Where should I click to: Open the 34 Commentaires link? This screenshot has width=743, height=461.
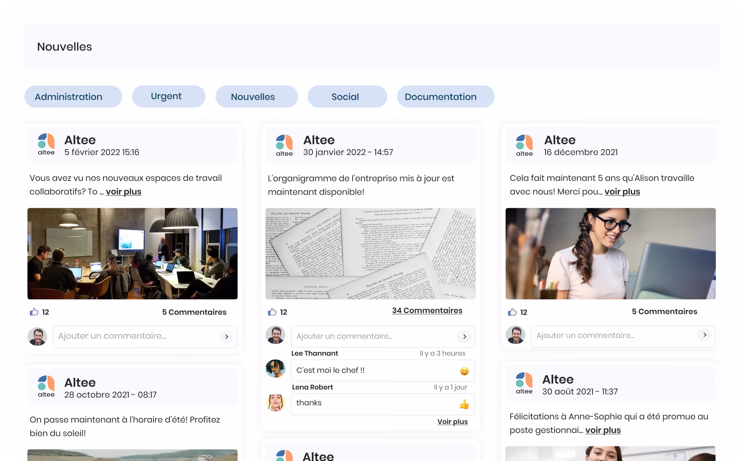(x=427, y=310)
